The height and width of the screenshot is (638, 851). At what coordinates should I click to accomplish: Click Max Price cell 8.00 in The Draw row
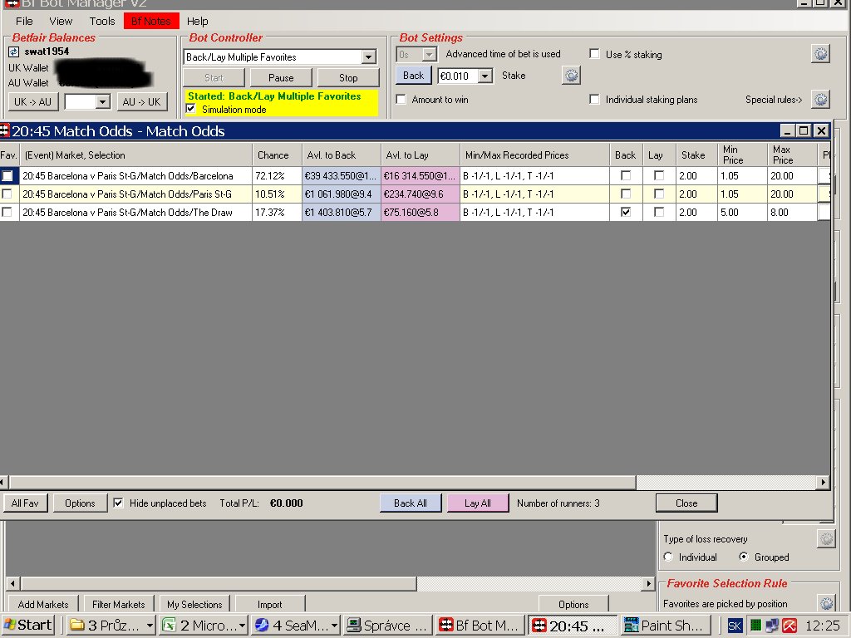[x=791, y=212]
